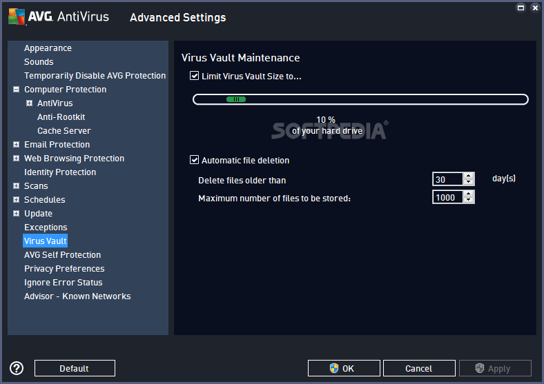Open the Appearance settings

[x=48, y=48]
